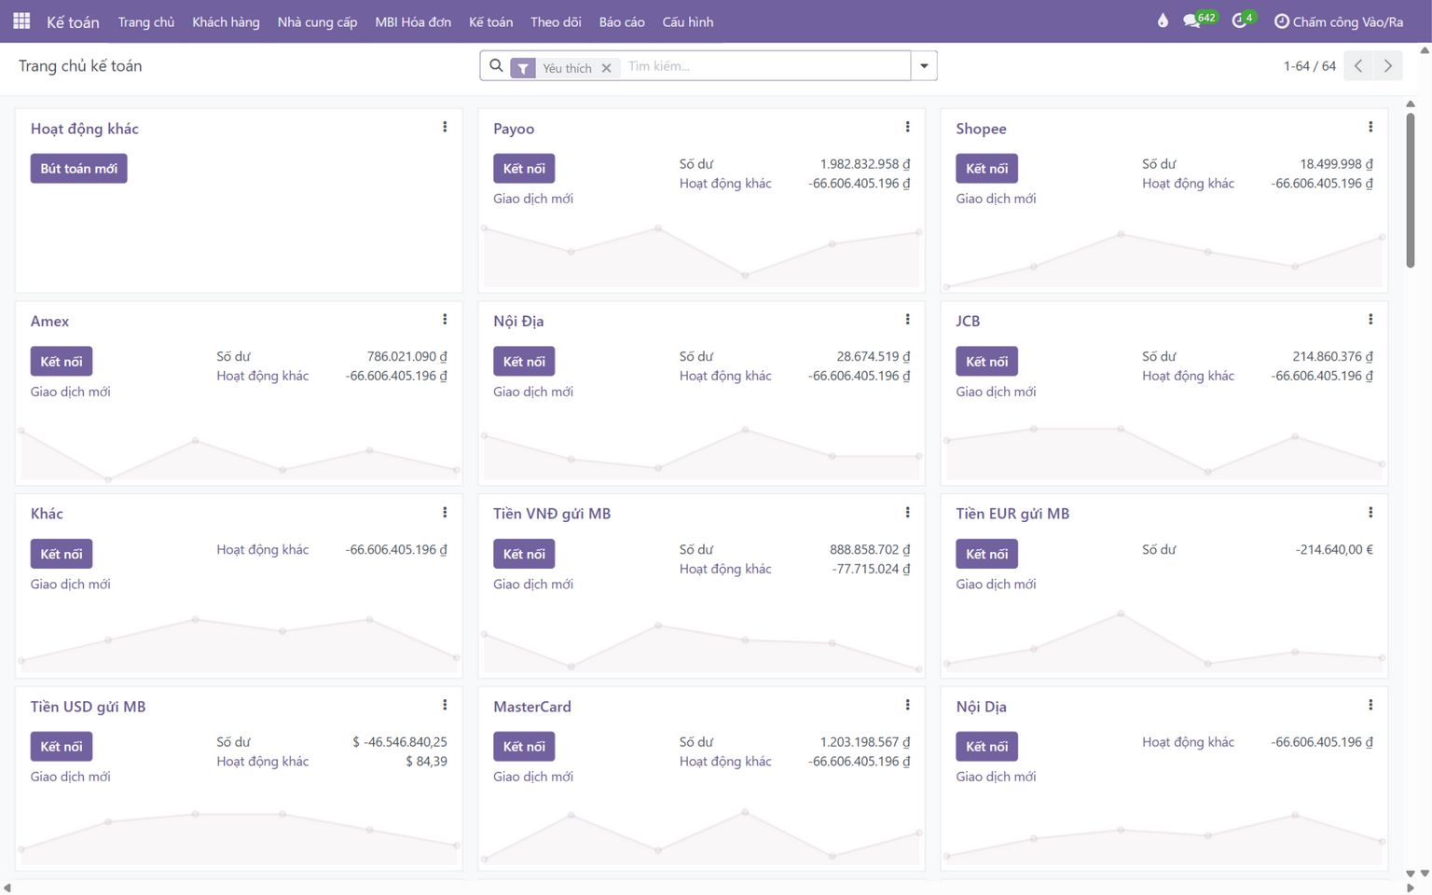Go to next page arrow

click(1388, 66)
